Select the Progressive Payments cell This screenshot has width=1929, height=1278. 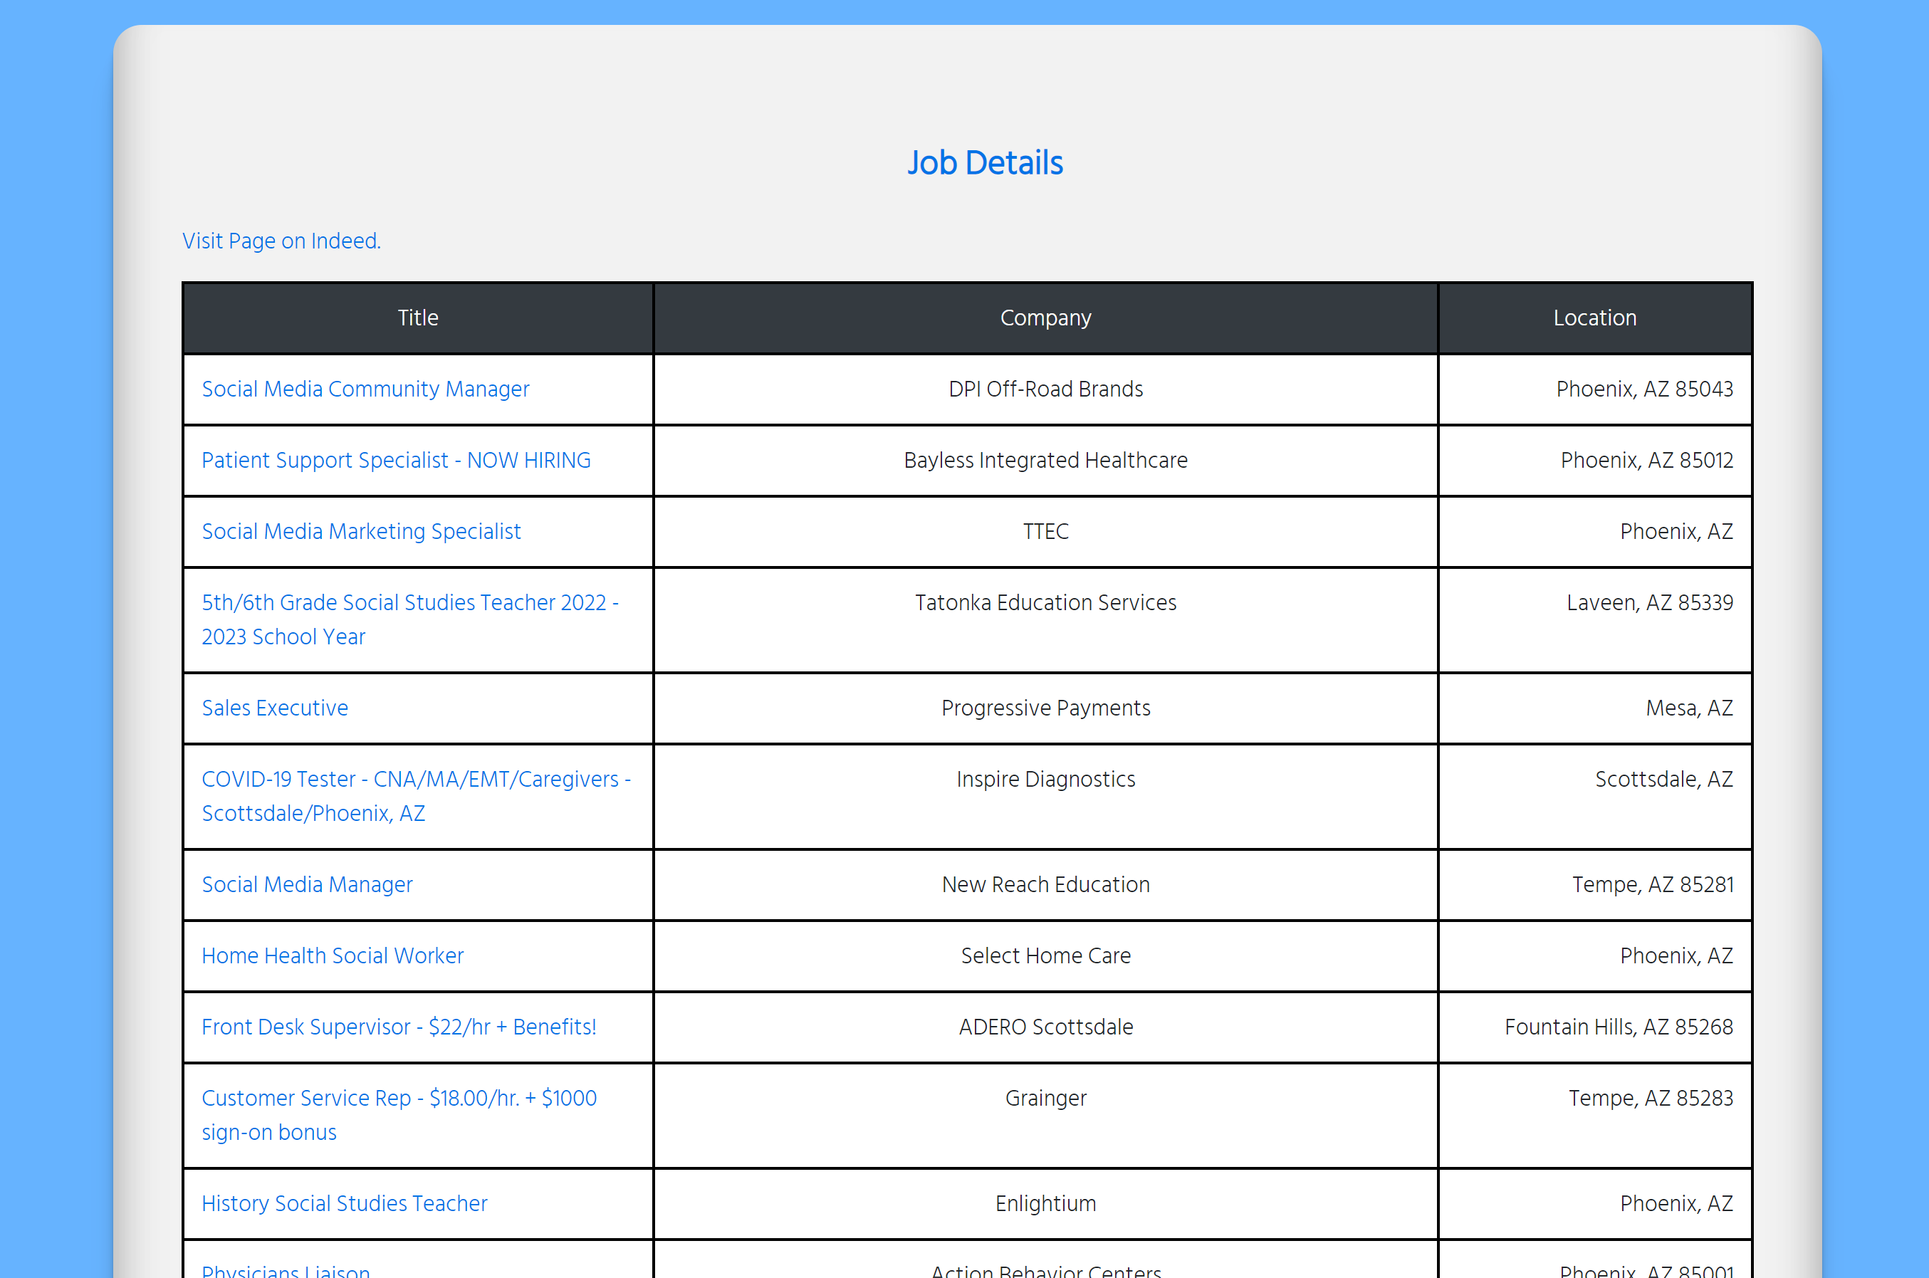pos(1045,708)
